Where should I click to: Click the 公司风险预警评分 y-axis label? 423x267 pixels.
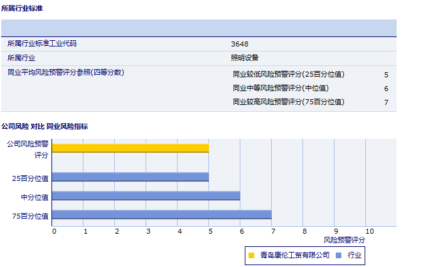click(26, 149)
